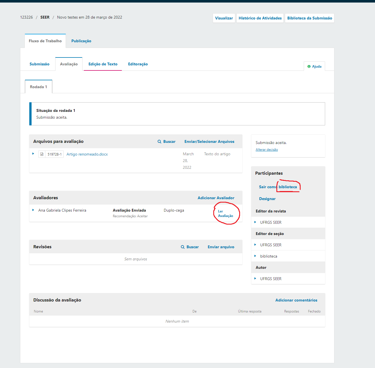The height and width of the screenshot is (368, 375).
Task: Click the Fechado column header
Action: pyautogui.click(x=314, y=311)
